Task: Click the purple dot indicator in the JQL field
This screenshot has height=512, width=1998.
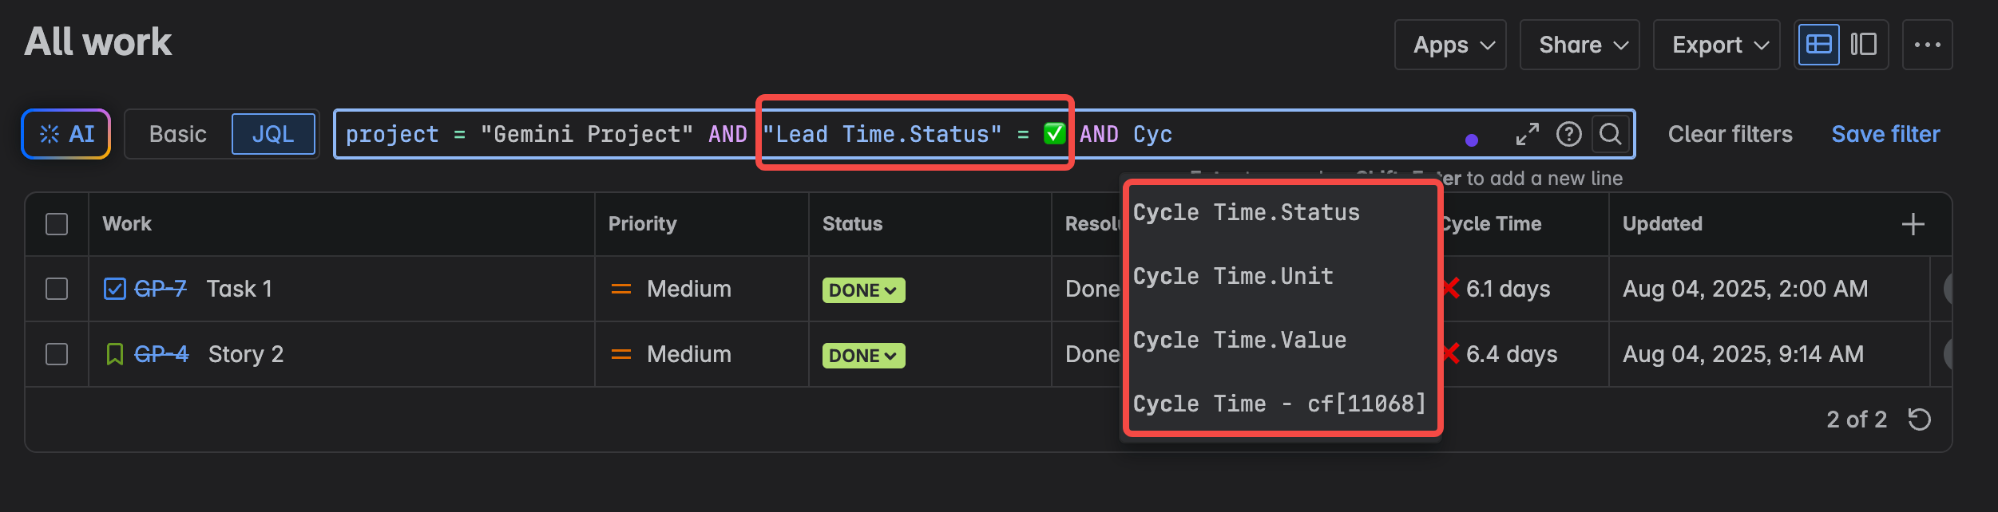Action: click(x=1472, y=139)
